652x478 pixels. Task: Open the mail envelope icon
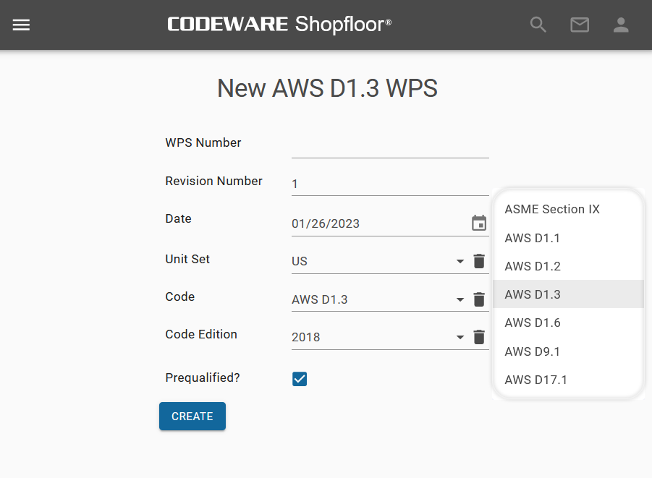(x=580, y=25)
